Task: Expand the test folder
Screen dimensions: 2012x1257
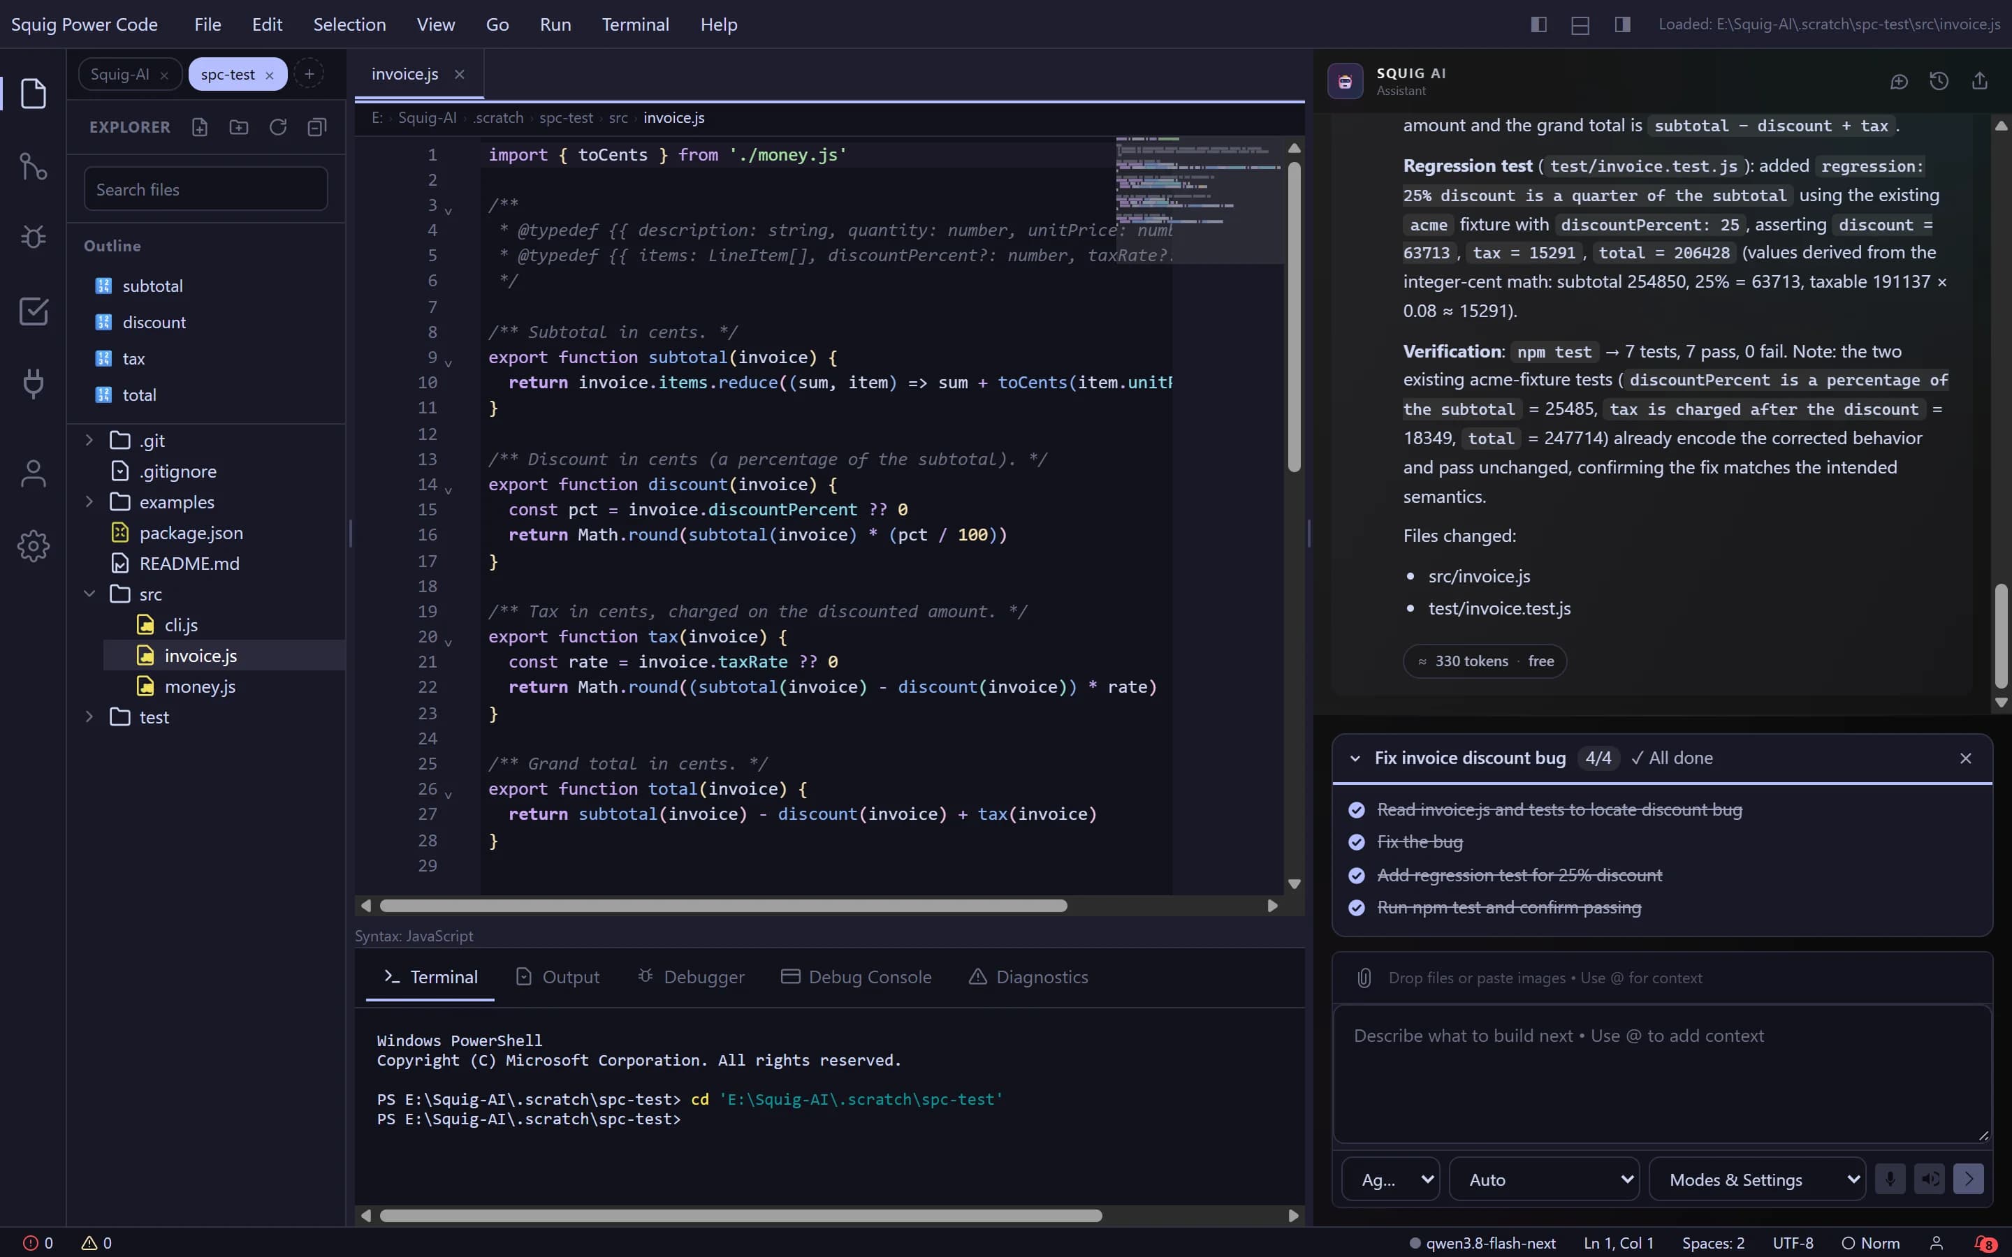Action: 89,716
